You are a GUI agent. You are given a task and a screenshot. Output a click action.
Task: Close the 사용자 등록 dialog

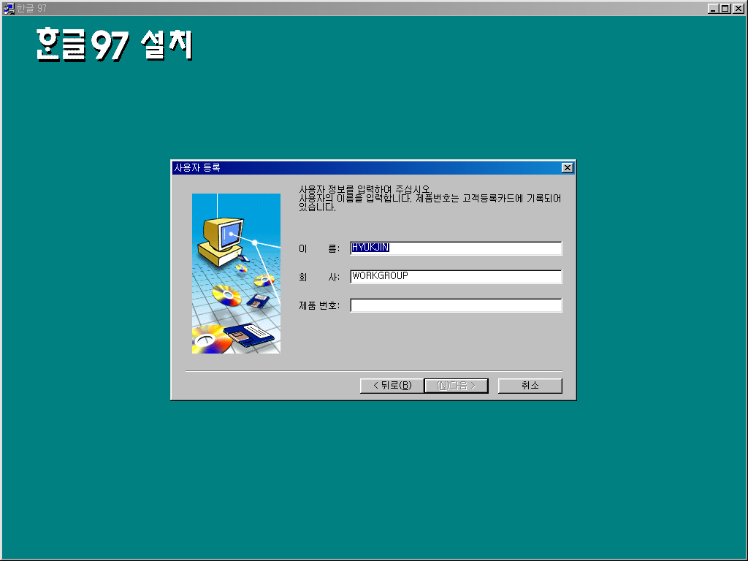tap(567, 168)
